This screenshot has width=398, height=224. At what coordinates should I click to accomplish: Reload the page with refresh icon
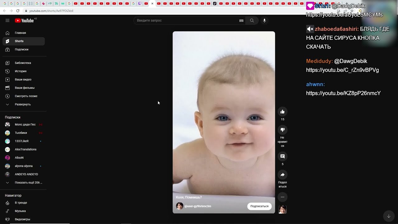pos(18,11)
